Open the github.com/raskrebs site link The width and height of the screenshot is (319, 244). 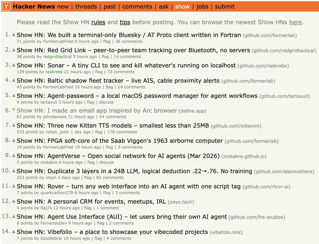pos(263,66)
